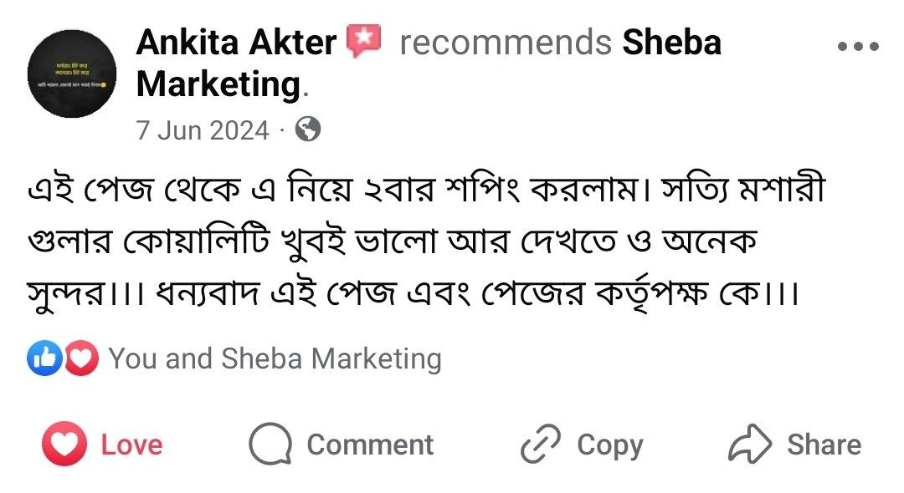Toggle the Love heart reaction icon
The image size is (904, 493).
tap(64, 445)
